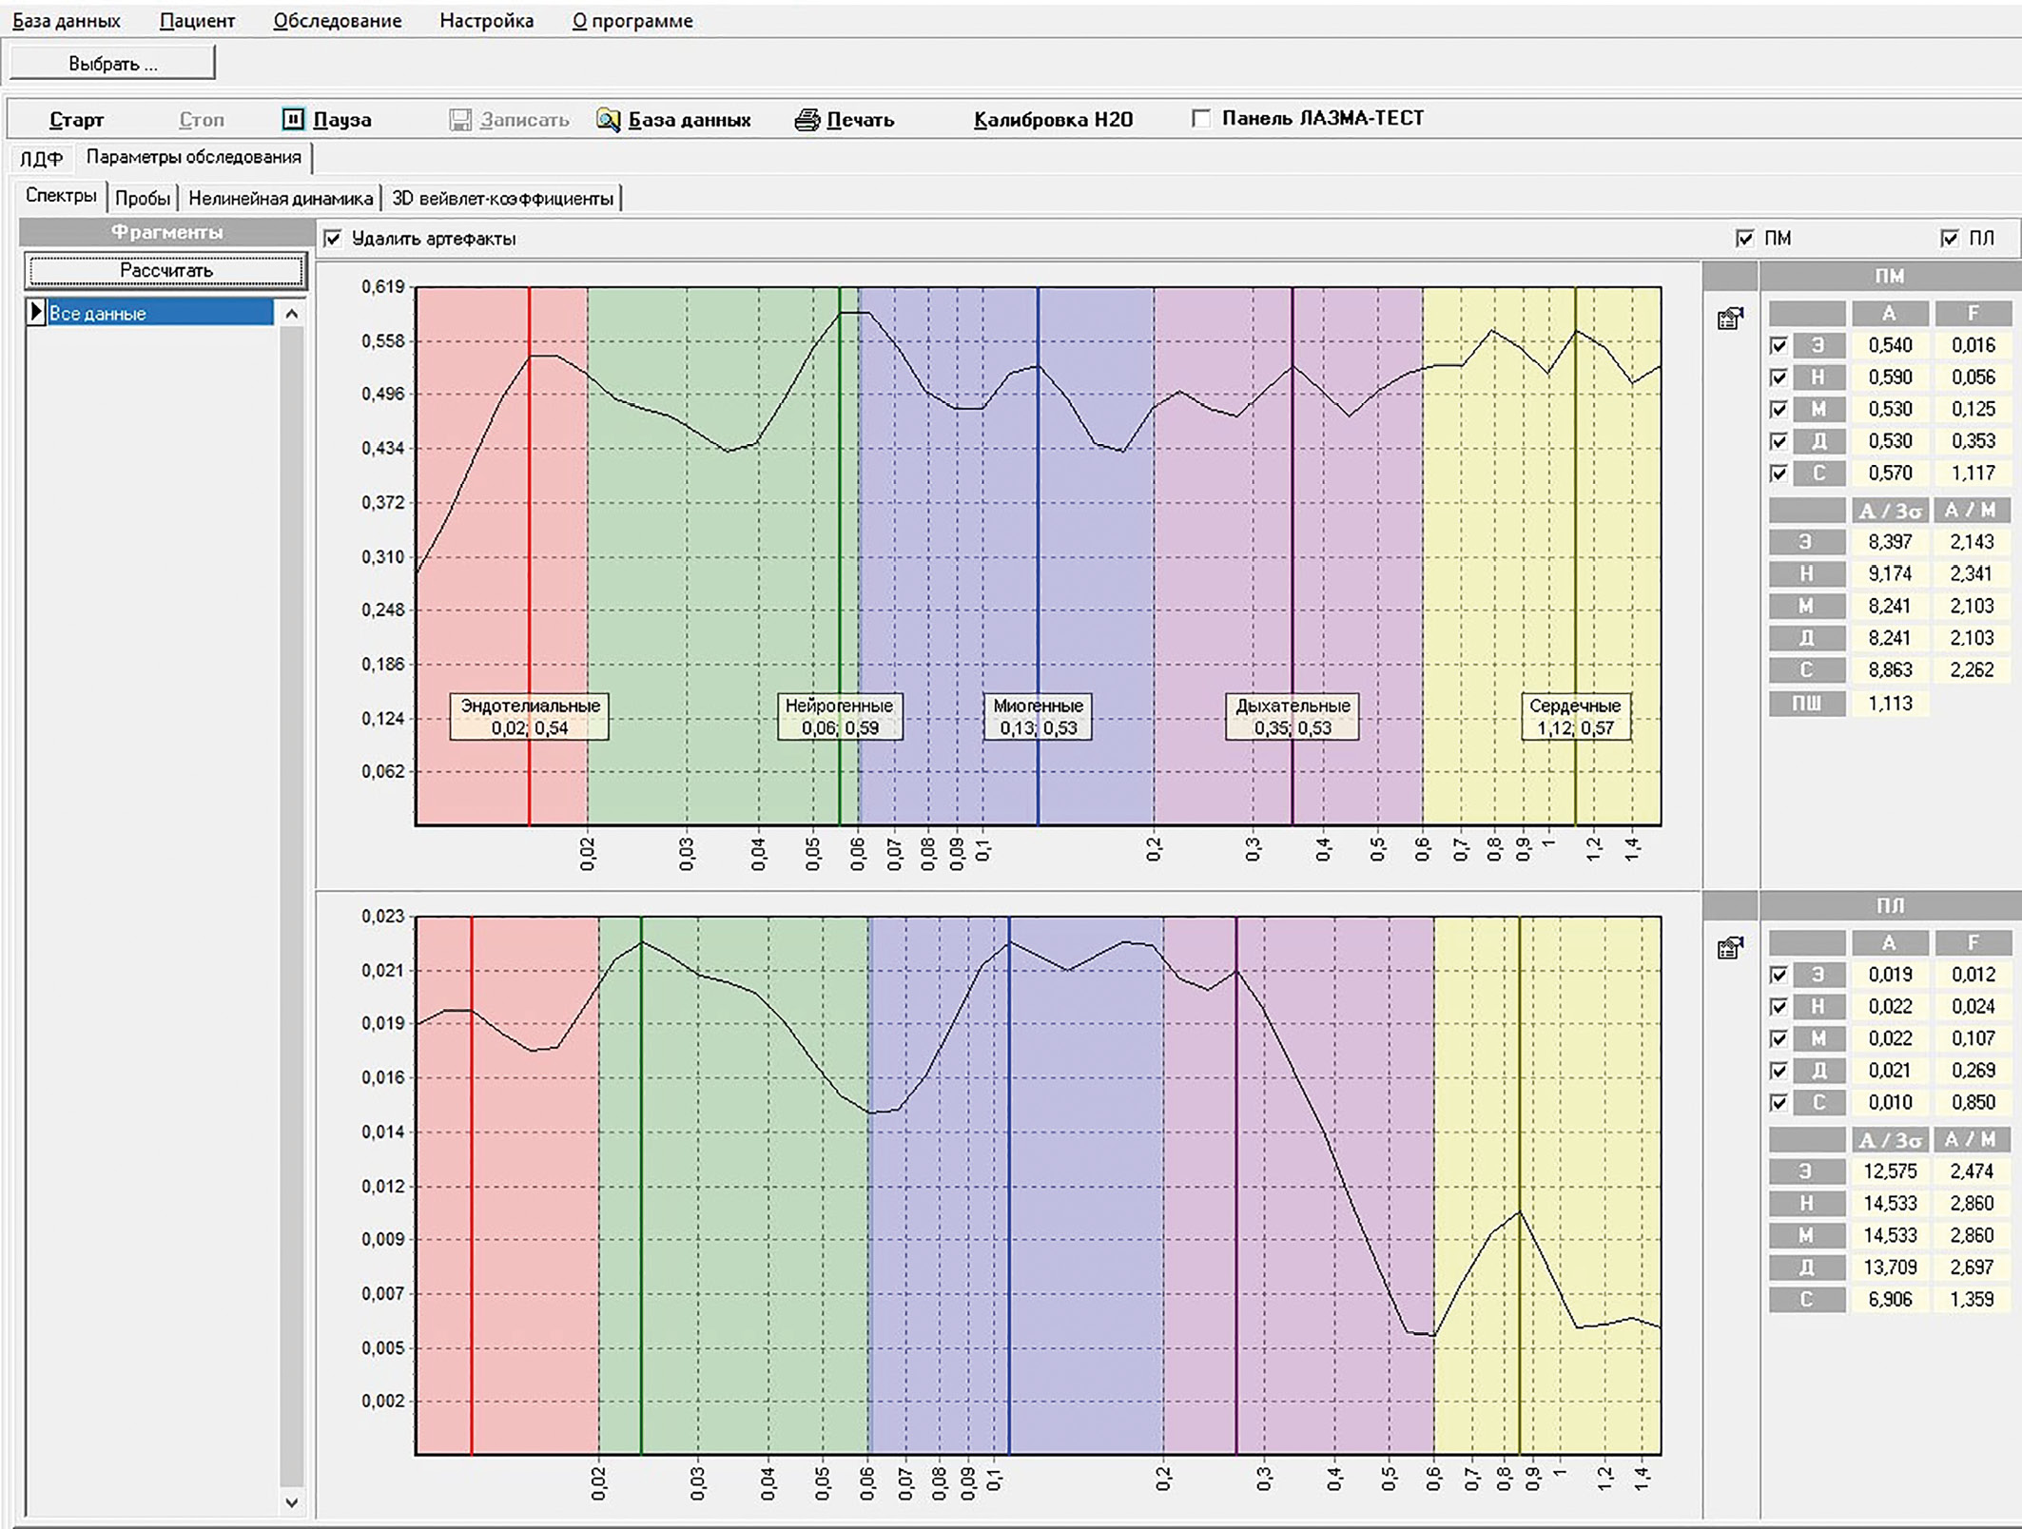Click the printer icon for Печать
The height and width of the screenshot is (1529, 2022).
point(807,120)
